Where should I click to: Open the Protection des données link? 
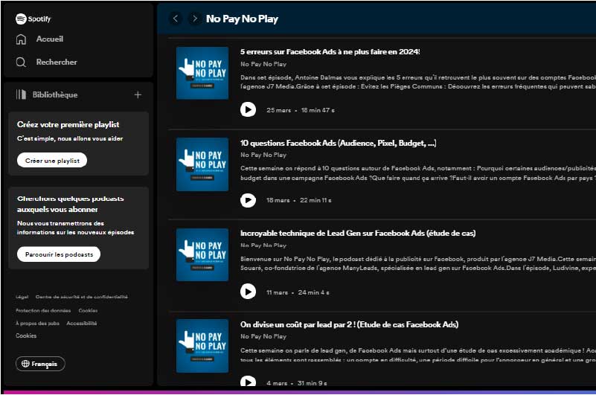(x=43, y=311)
